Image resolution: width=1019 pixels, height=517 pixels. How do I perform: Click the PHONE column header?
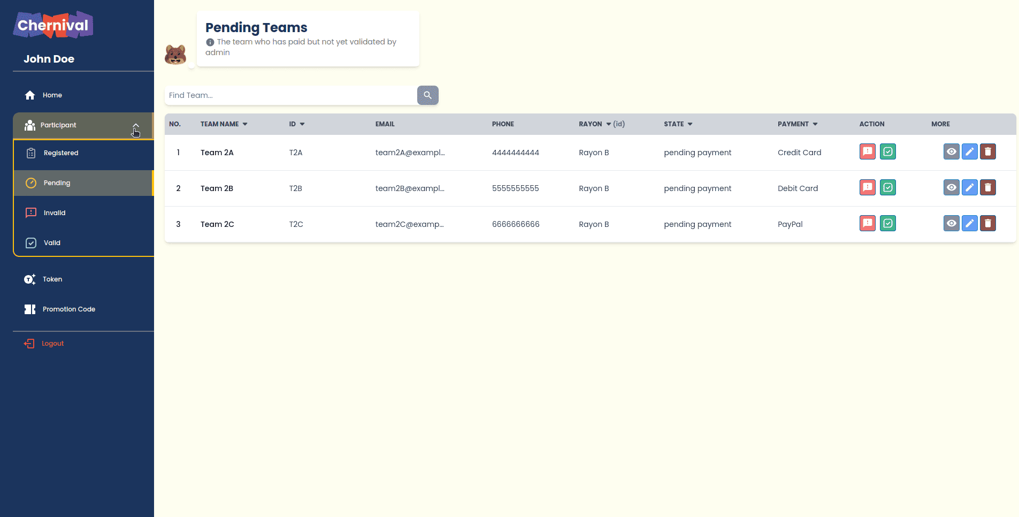point(503,124)
